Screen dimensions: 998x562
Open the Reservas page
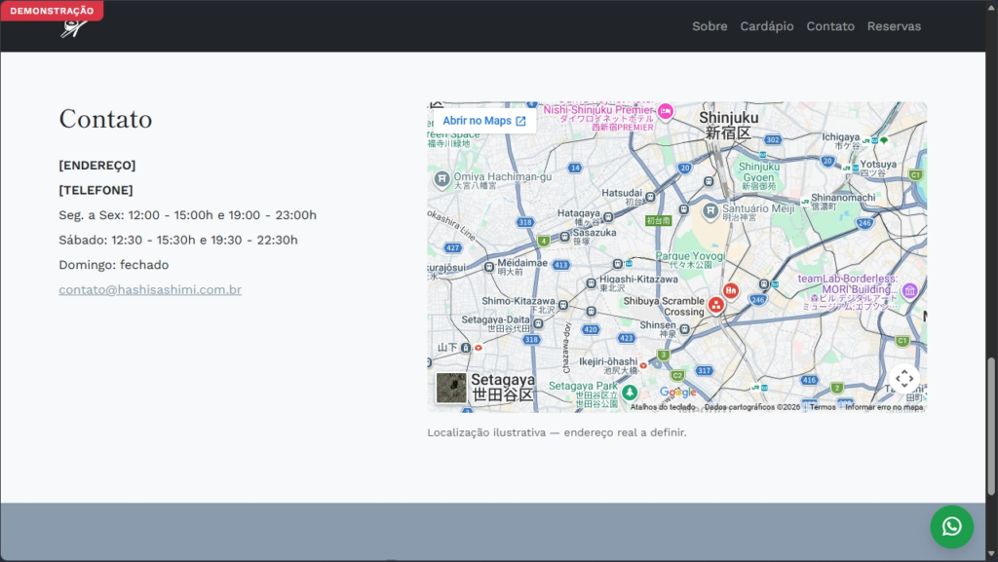click(x=894, y=26)
